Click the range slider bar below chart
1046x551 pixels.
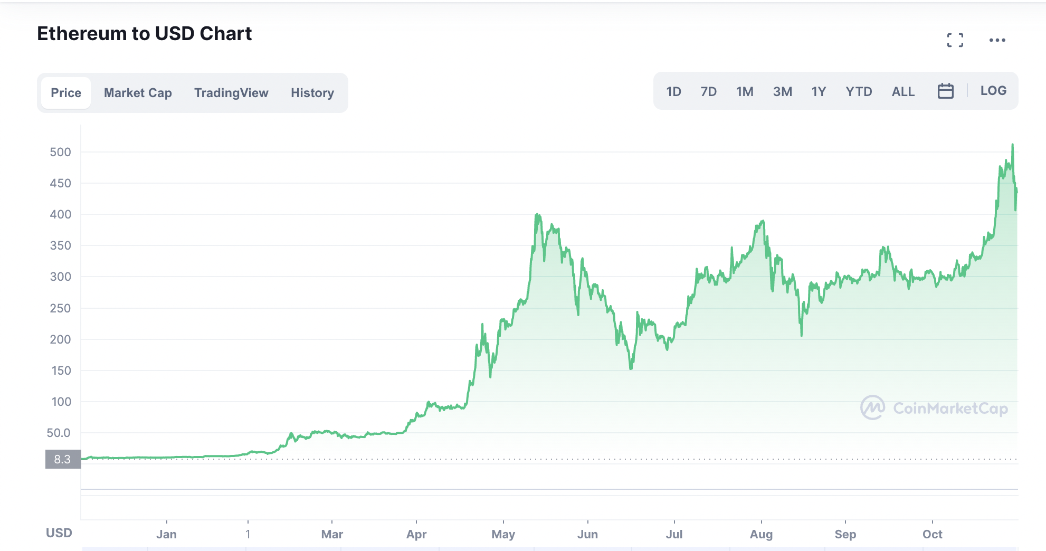[549, 548]
